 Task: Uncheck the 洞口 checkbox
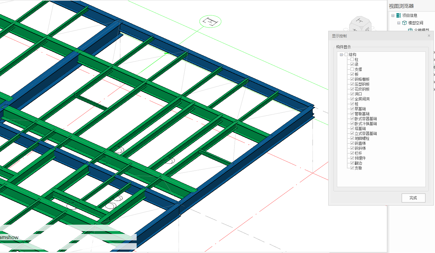click(x=352, y=94)
